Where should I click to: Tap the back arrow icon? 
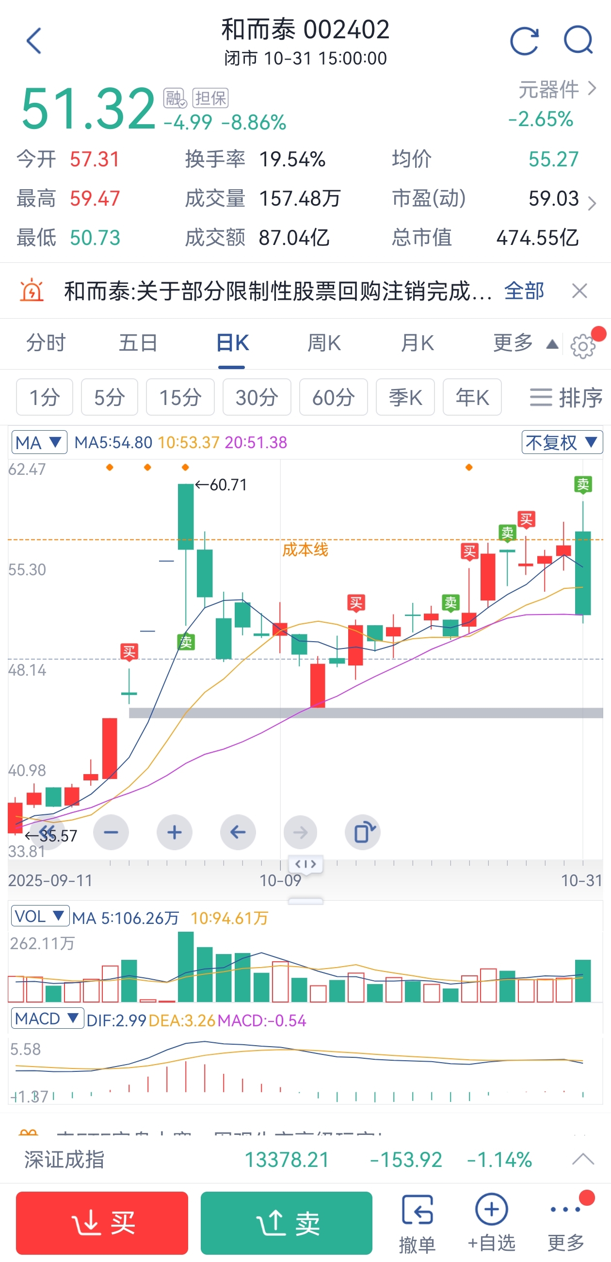pyautogui.click(x=33, y=41)
